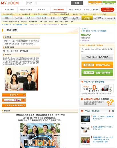Open the 関西TODAY outdoor cast banner image
Screen dimensions: 117x148
[x=40, y=135]
